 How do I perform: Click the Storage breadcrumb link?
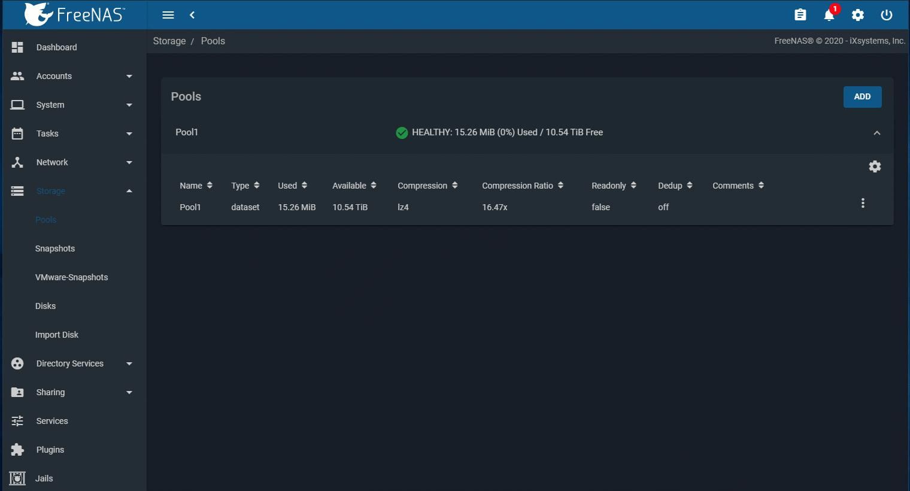point(169,41)
